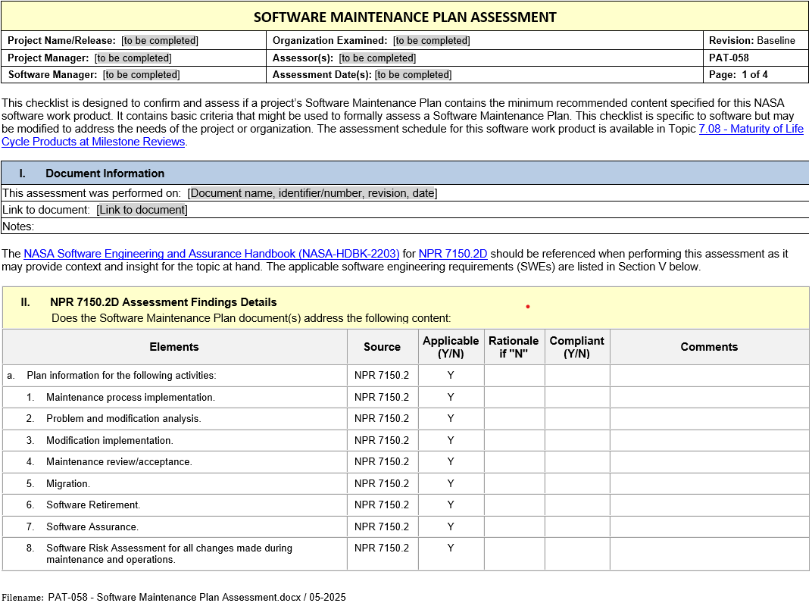This screenshot has height=603, width=812.
Task: Click Rationale cell for Software Retirement row
Action: pyautogui.click(x=514, y=505)
